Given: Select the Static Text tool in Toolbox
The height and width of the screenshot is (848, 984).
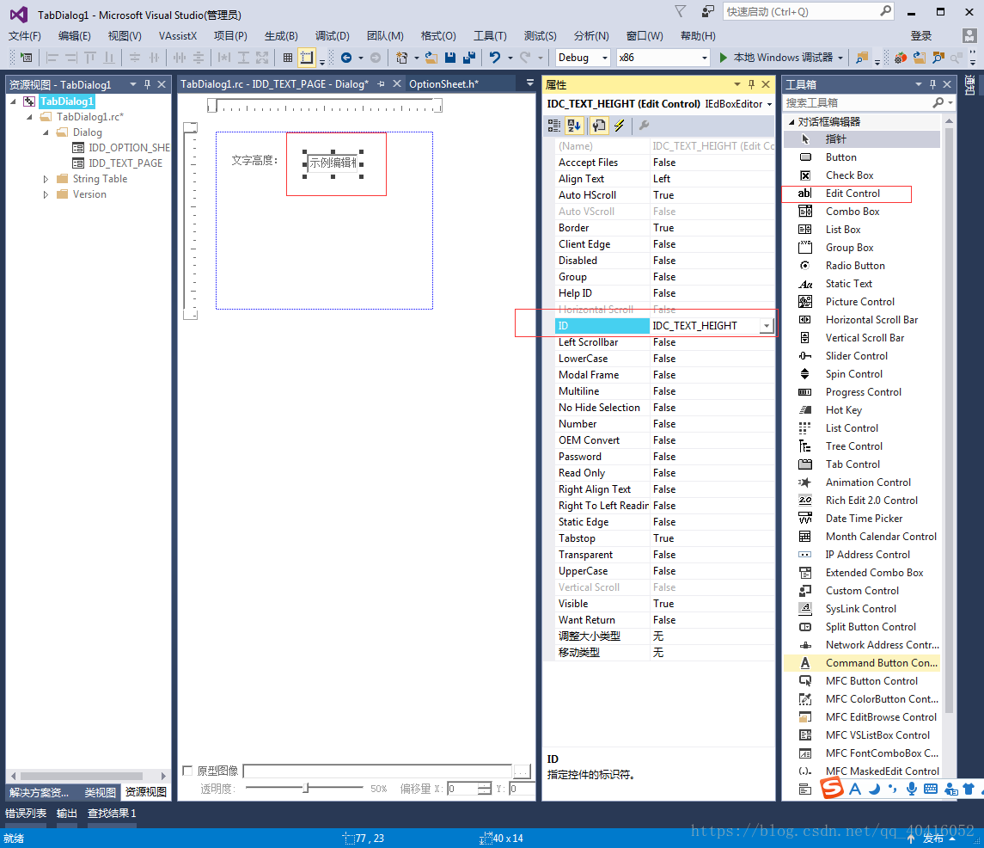Looking at the screenshot, I should [x=848, y=284].
